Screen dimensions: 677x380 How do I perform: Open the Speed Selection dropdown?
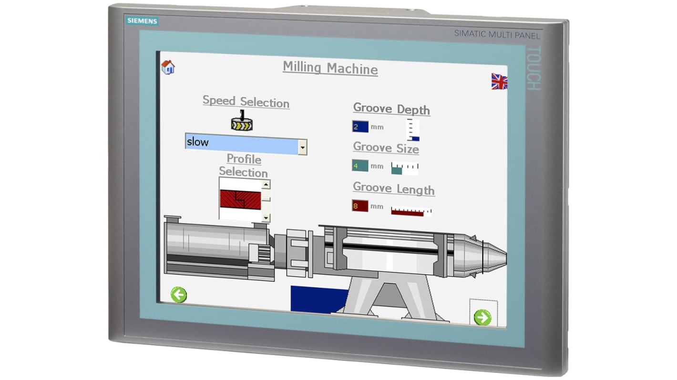[303, 148]
